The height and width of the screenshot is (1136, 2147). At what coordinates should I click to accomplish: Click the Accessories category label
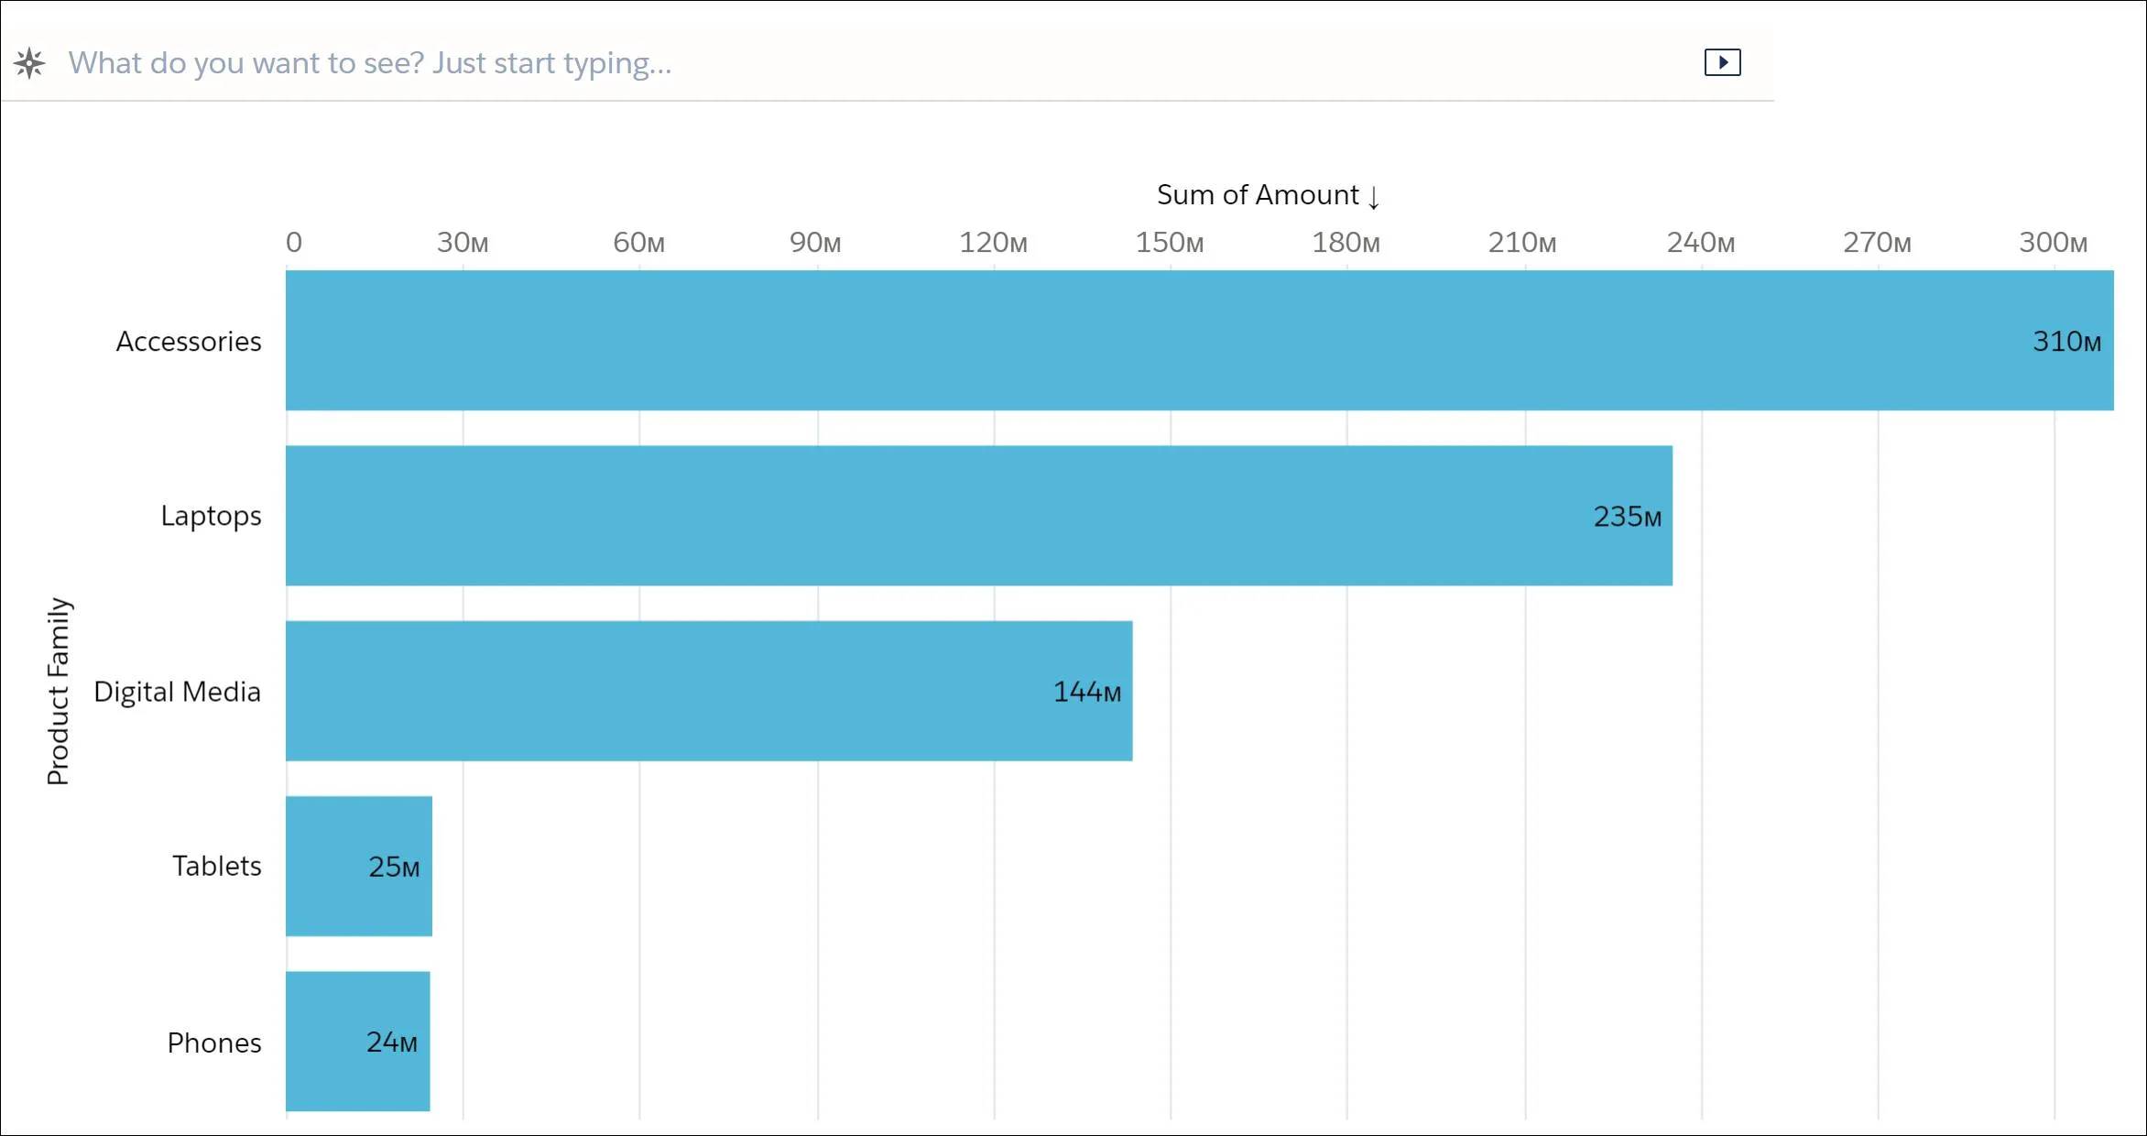[x=189, y=342]
